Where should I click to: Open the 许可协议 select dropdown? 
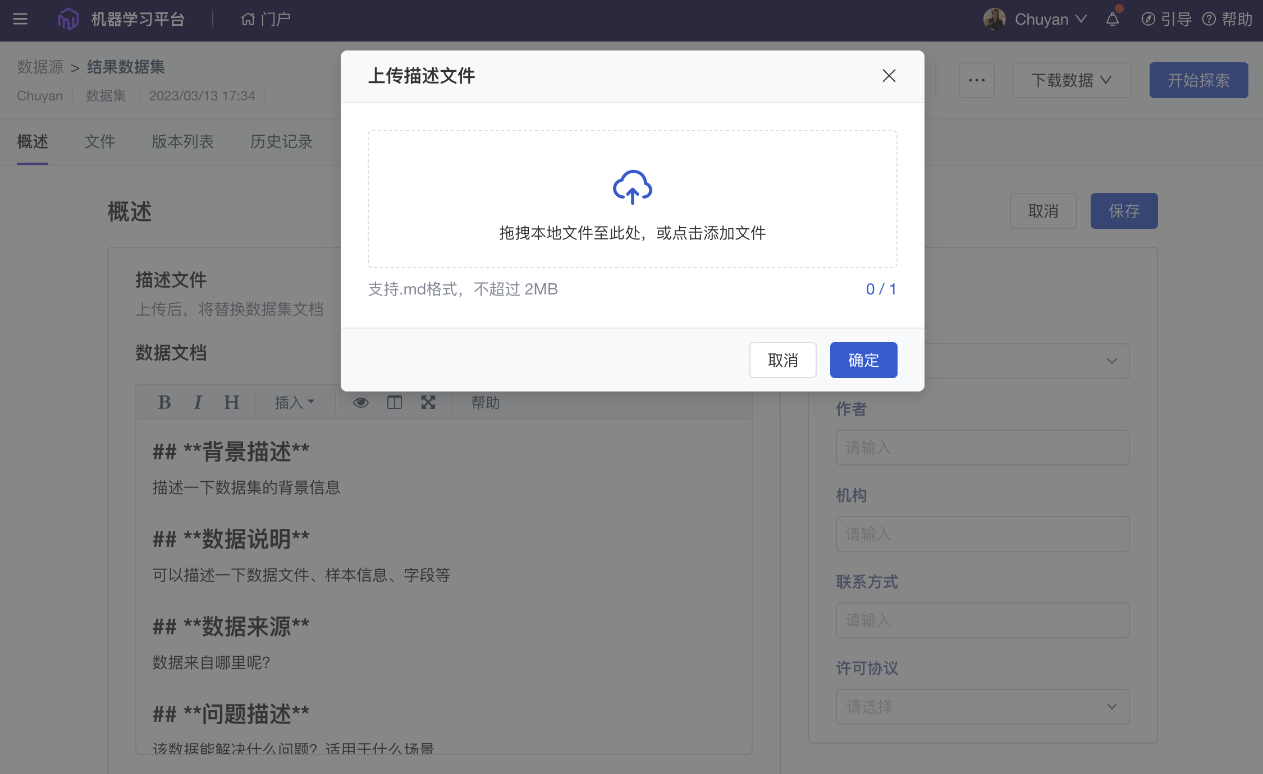point(982,706)
